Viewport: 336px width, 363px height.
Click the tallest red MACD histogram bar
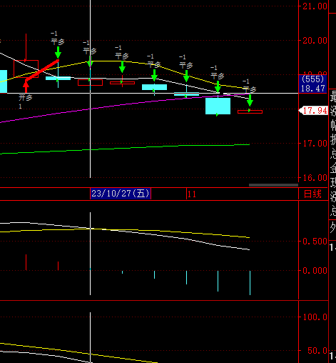click(x=26, y=262)
